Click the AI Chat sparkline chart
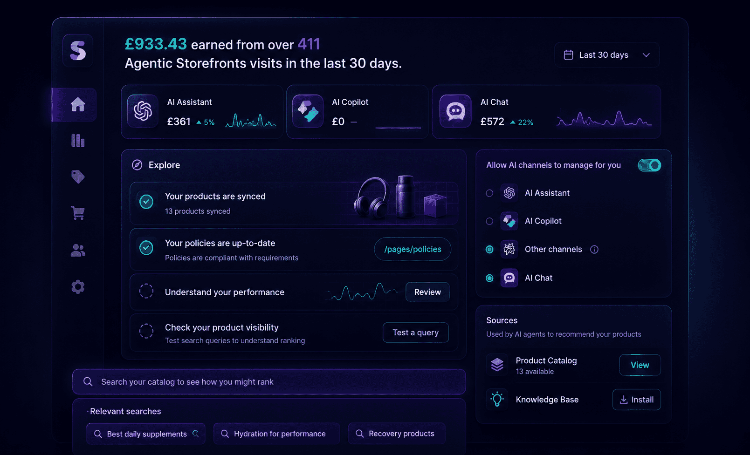Image resolution: width=750 pixels, height=455 pixels. 604,119
